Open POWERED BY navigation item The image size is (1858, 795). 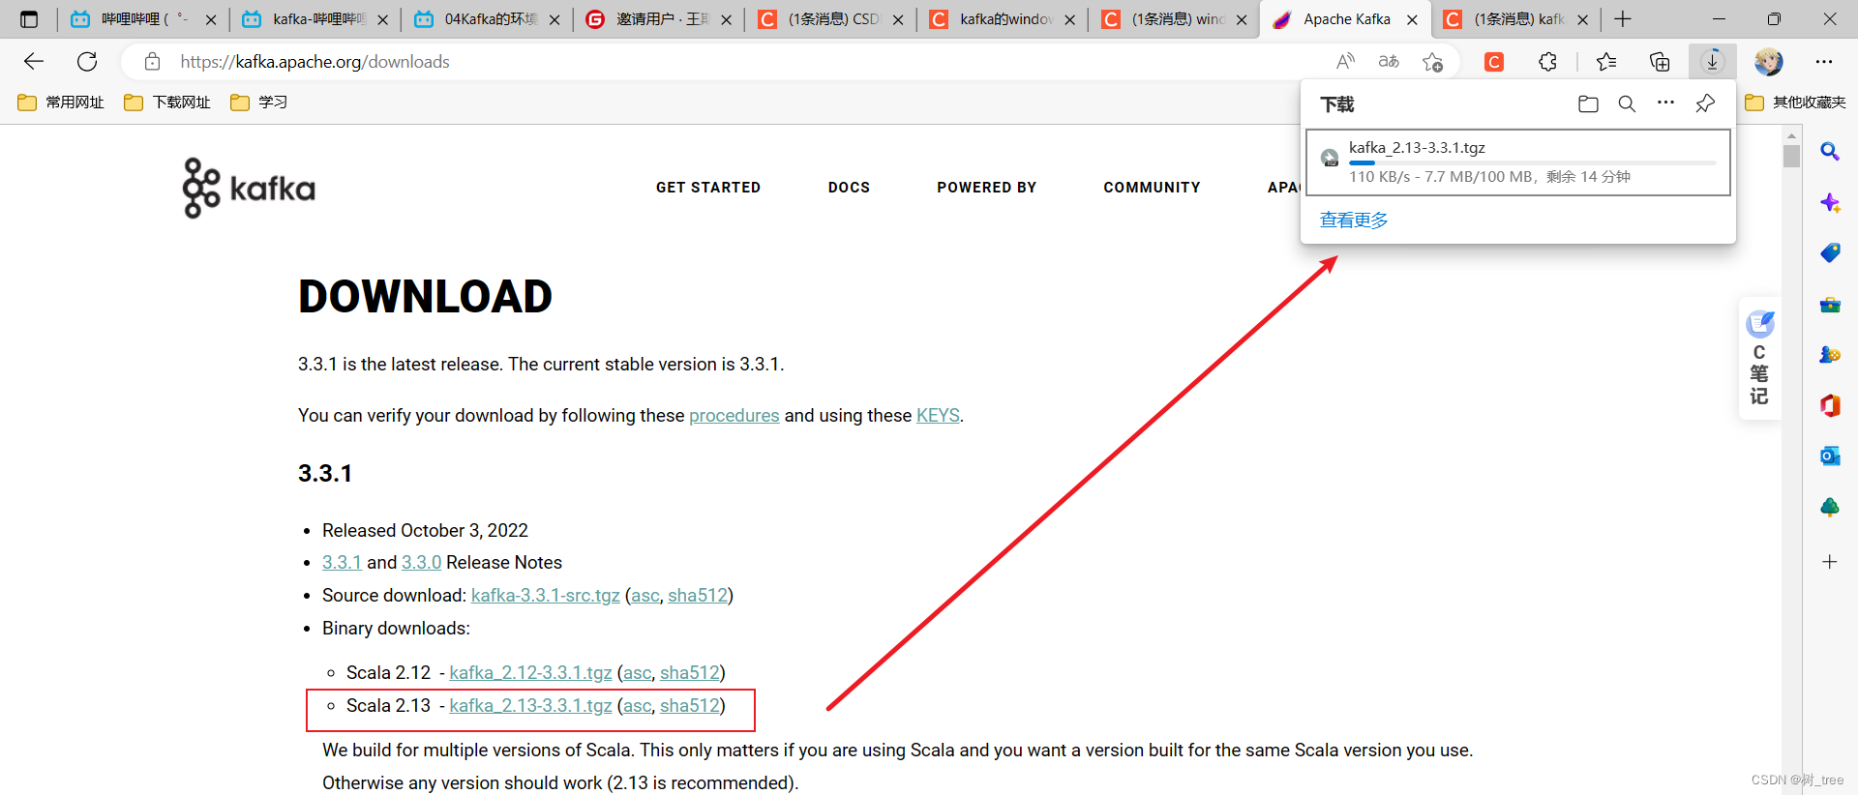coord(986,188)
